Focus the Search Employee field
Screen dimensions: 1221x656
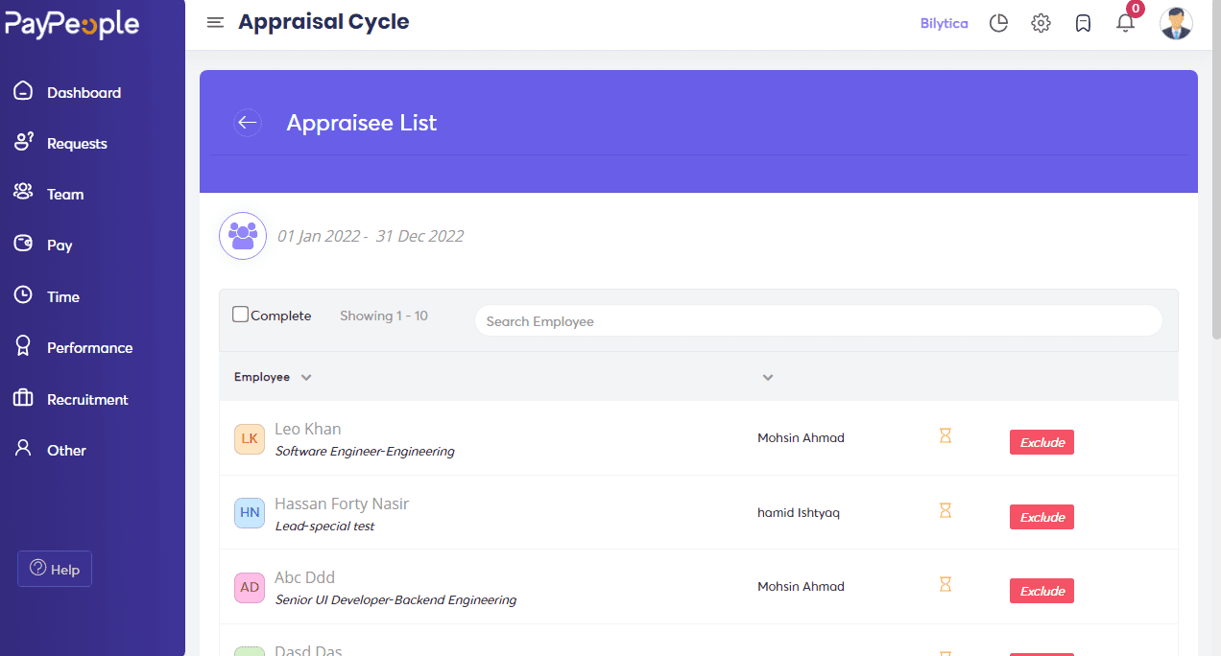click(819, 321)
